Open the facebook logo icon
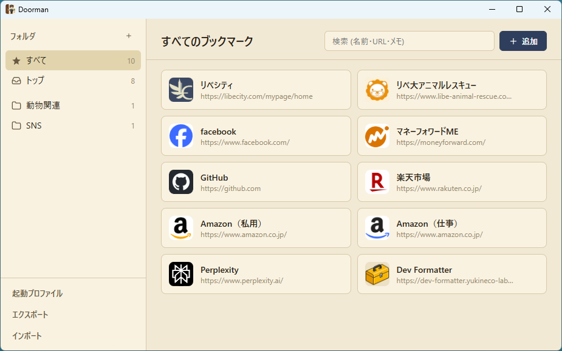 [x=181, y=136]
